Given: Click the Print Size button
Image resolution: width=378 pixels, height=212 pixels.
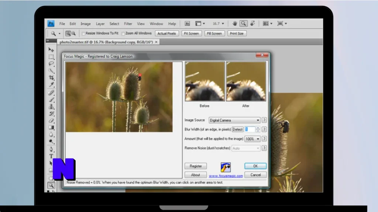Looking at the screenshot, I should [237, 33].
